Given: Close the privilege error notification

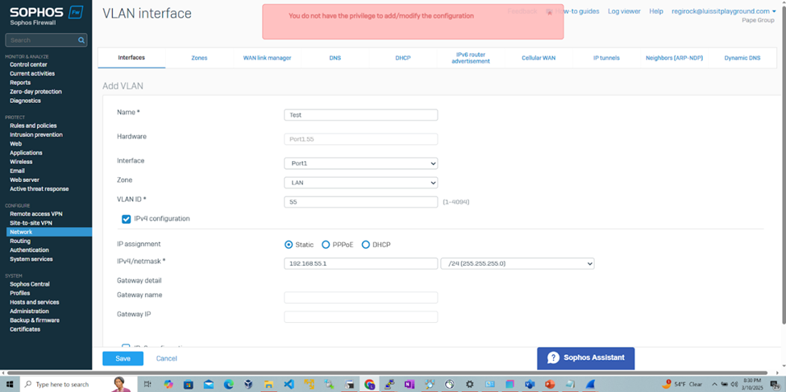Looking at the screenshot, I should 550,13.
